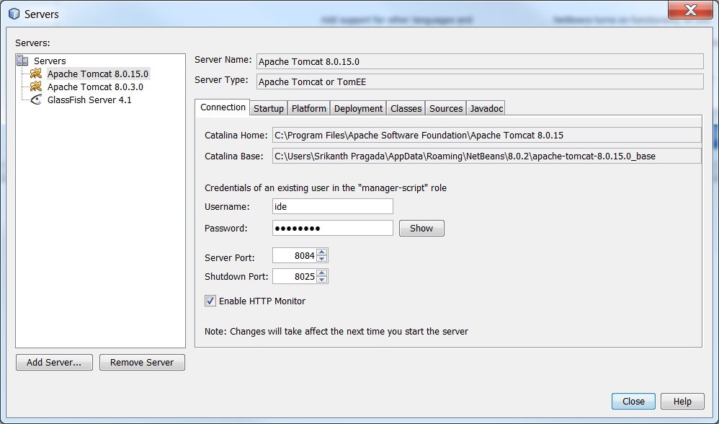
Task: Increase Shutdown Port with up arrow
Action: 322,273
